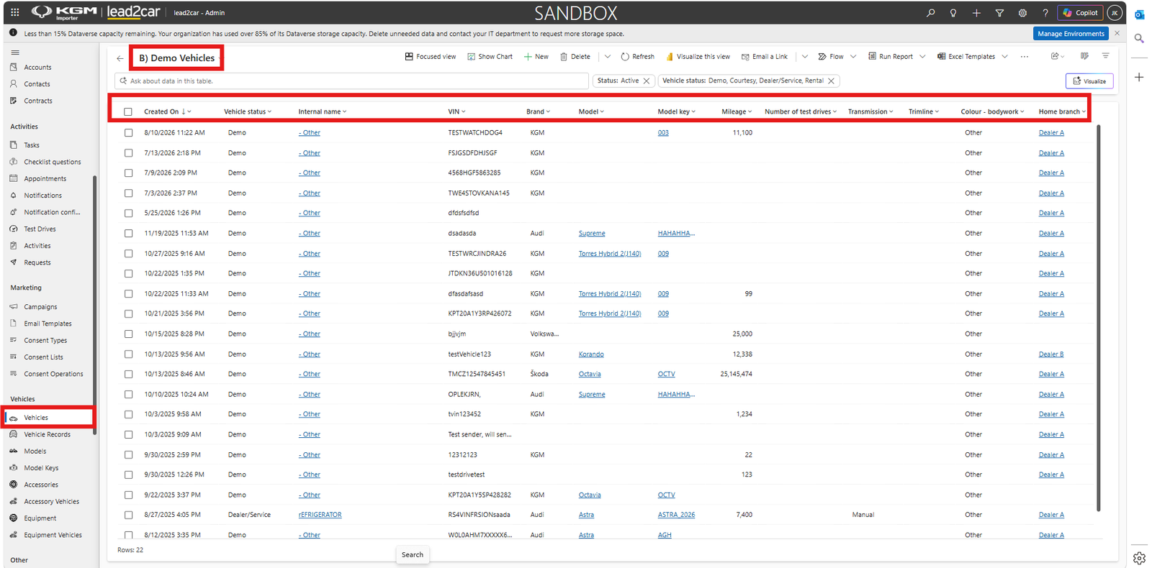Open Vehicle Records in sidebar
Screen dimensions: 1152x568
48,434
